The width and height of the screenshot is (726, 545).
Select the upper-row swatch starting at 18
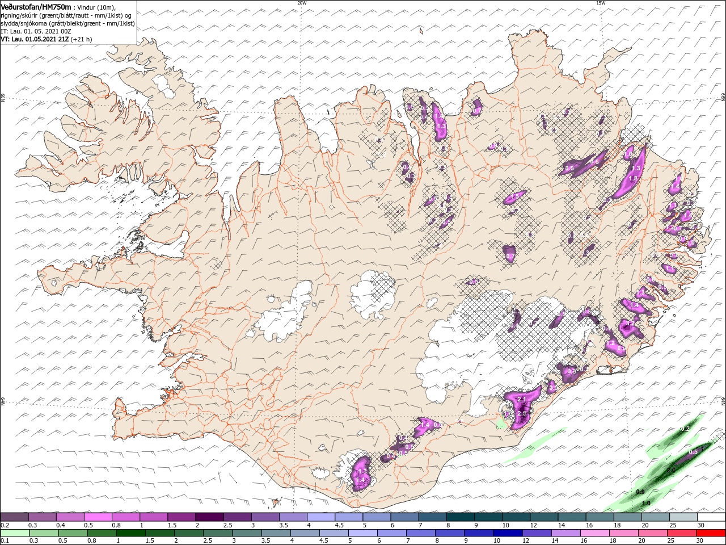tap(628, 517)
